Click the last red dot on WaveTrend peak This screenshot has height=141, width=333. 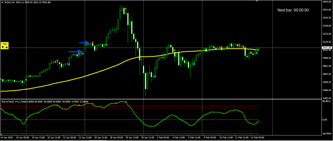pos(126,102)
